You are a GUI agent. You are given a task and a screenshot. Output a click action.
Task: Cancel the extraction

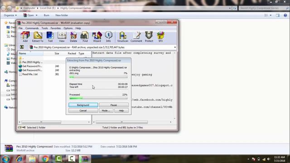point(83,110)
